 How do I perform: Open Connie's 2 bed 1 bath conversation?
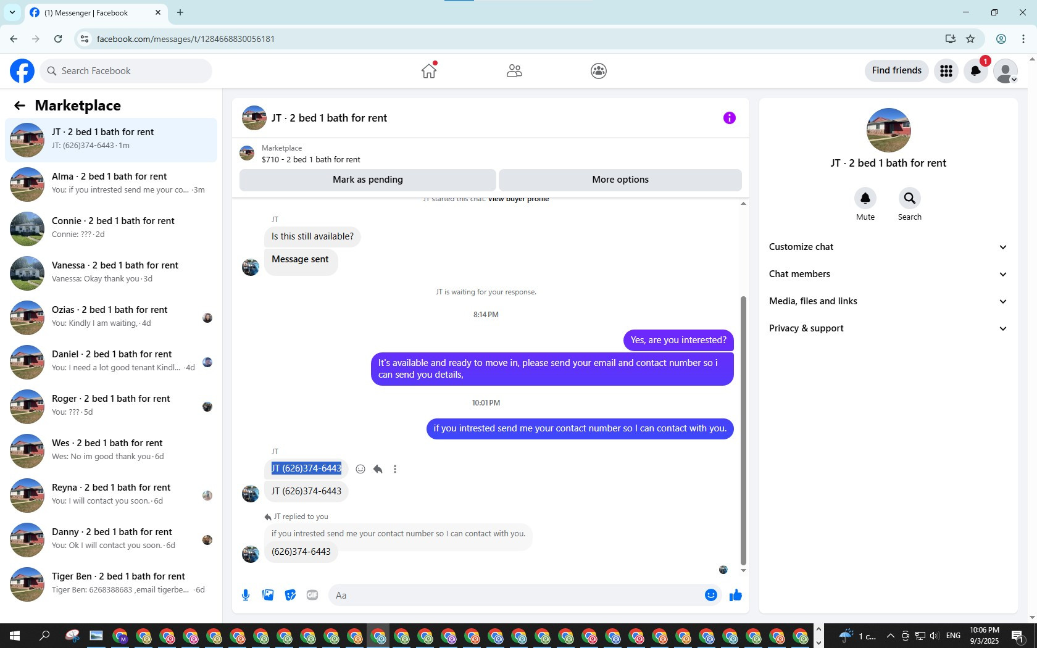pos(111,229)
